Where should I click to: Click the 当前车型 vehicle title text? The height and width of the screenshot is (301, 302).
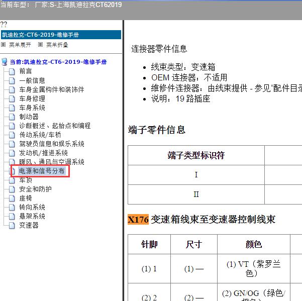[x=61, y=5]
